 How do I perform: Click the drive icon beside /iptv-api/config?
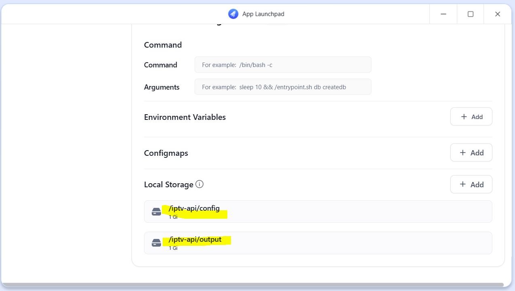pyautogui.click(x=156, y=211)
